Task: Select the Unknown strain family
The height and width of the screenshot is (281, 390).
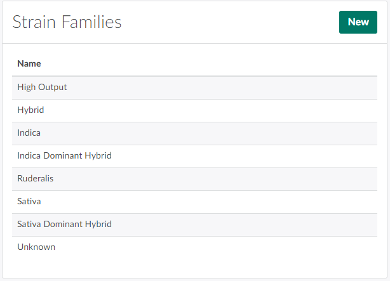Action: (36, 247)
